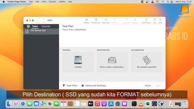Screen dimensions: 194x109
Task: Open the Carbon Copy Cloner app menu
Action: pos(17,2)
